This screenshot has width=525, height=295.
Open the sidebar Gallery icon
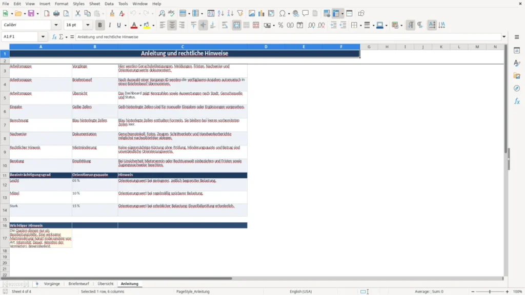coord(517,76)
